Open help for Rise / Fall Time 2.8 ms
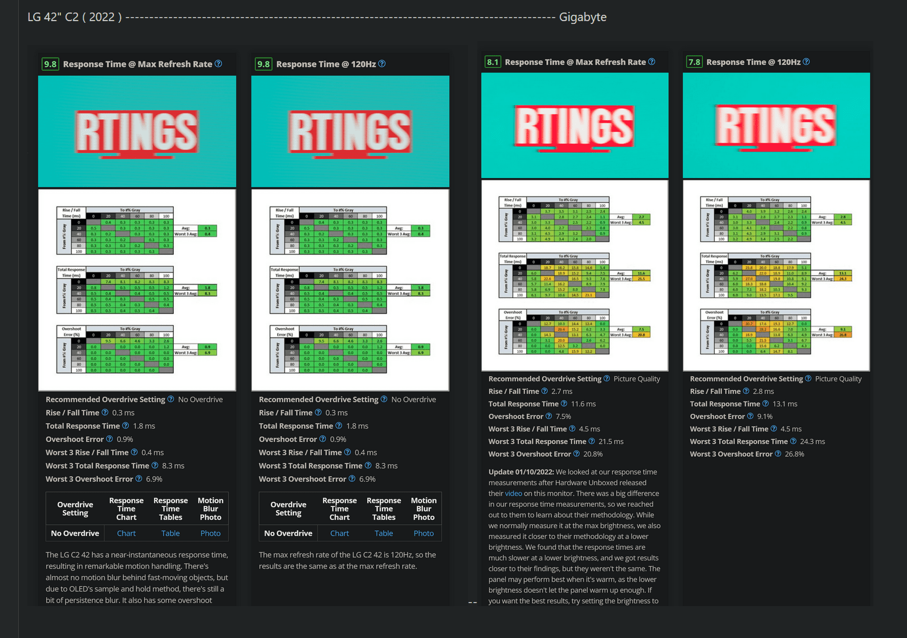This screenshot has height=638, width=907. (x=746, y=391)
